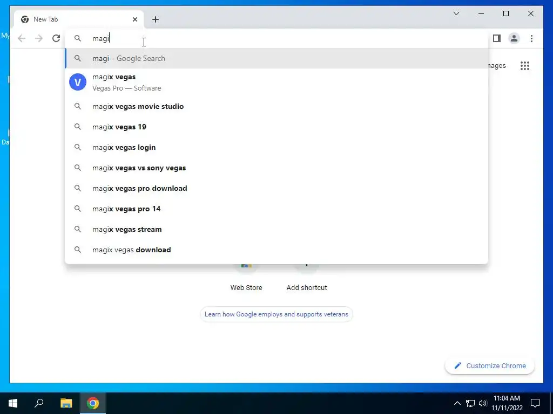The width and height of the screenshot is (553, 414).
Task: Click the browser Forward arrow
Action: (x=39, y=38)
